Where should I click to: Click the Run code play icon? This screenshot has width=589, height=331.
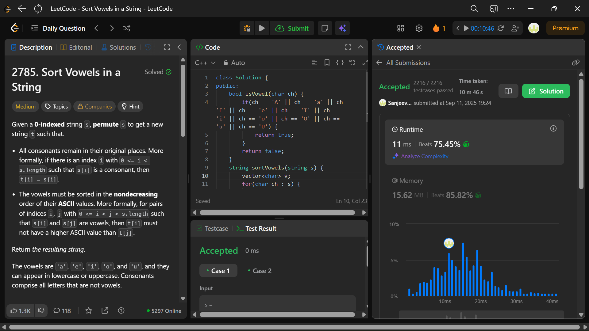(262, 28)
